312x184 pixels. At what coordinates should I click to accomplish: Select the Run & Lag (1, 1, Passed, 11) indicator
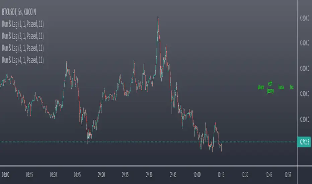pos(23,24)
